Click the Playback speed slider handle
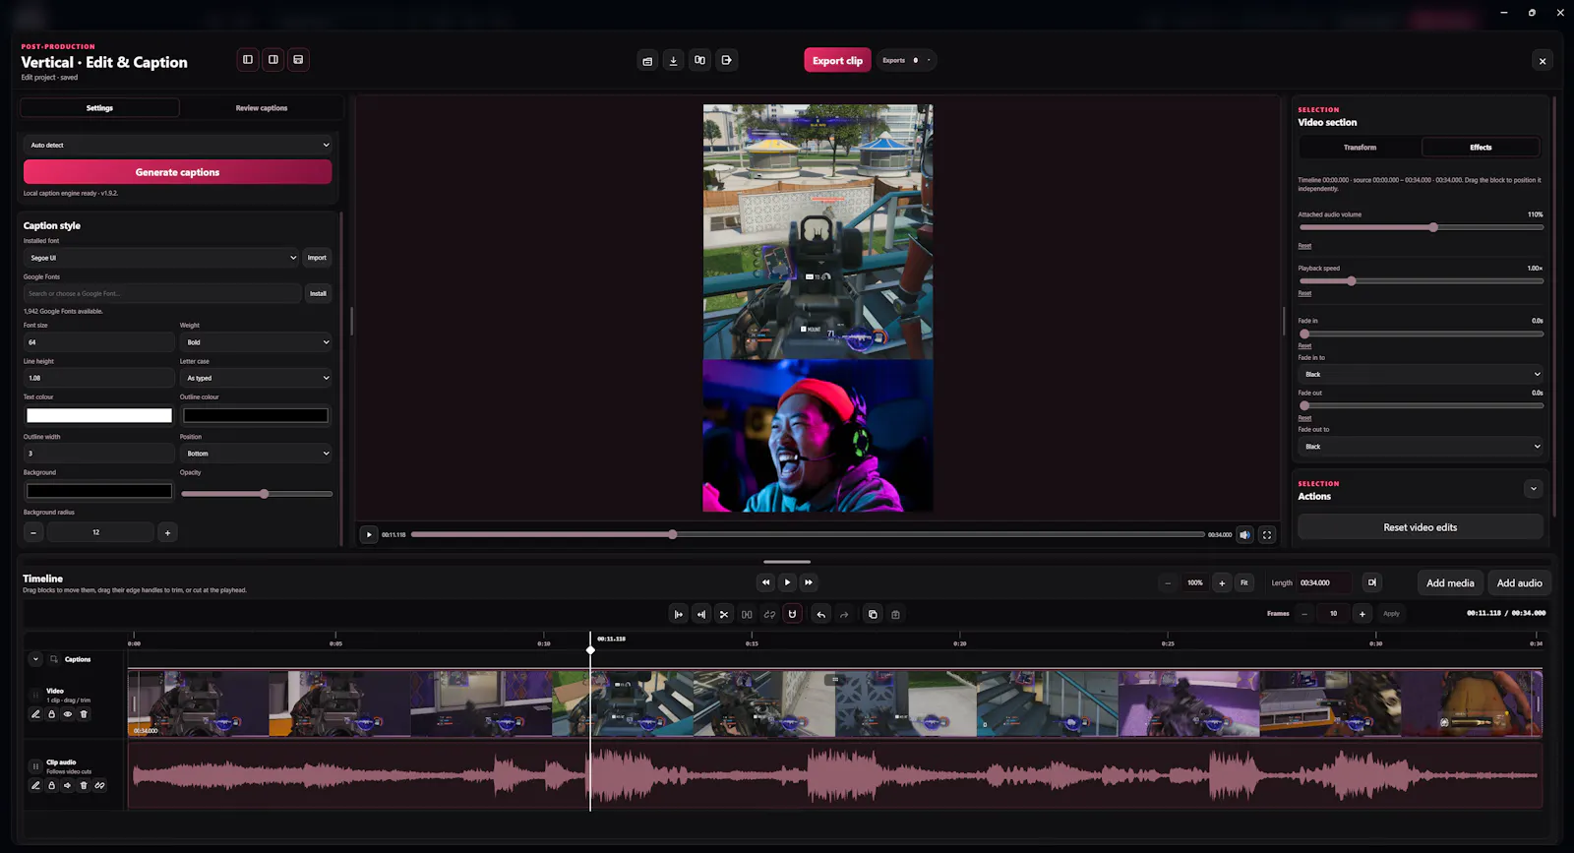 click(x=1352, y=281)
